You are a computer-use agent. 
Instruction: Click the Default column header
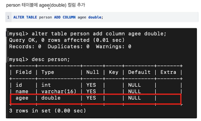click(139, 72)
